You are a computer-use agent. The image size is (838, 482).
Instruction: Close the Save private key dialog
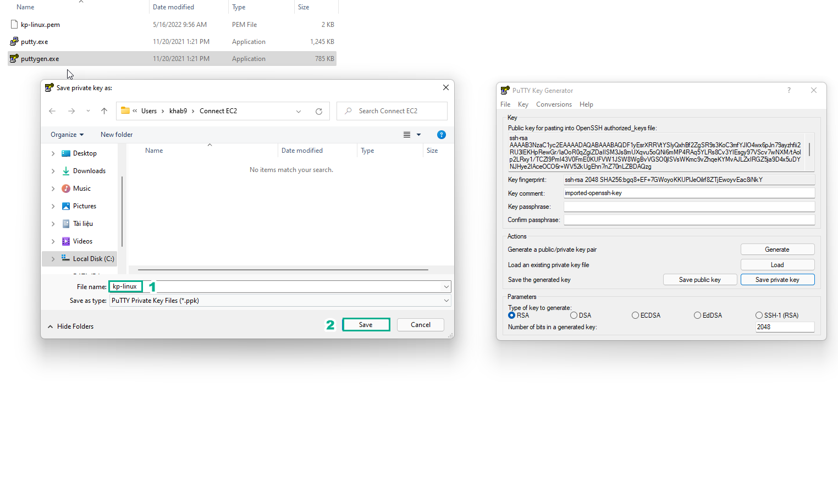click(446, 87)
